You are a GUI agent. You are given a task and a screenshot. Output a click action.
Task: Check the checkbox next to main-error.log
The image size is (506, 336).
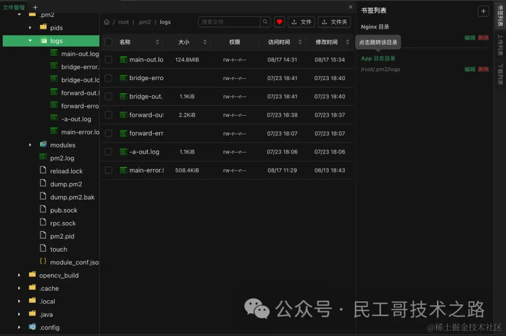pos(108,170)
